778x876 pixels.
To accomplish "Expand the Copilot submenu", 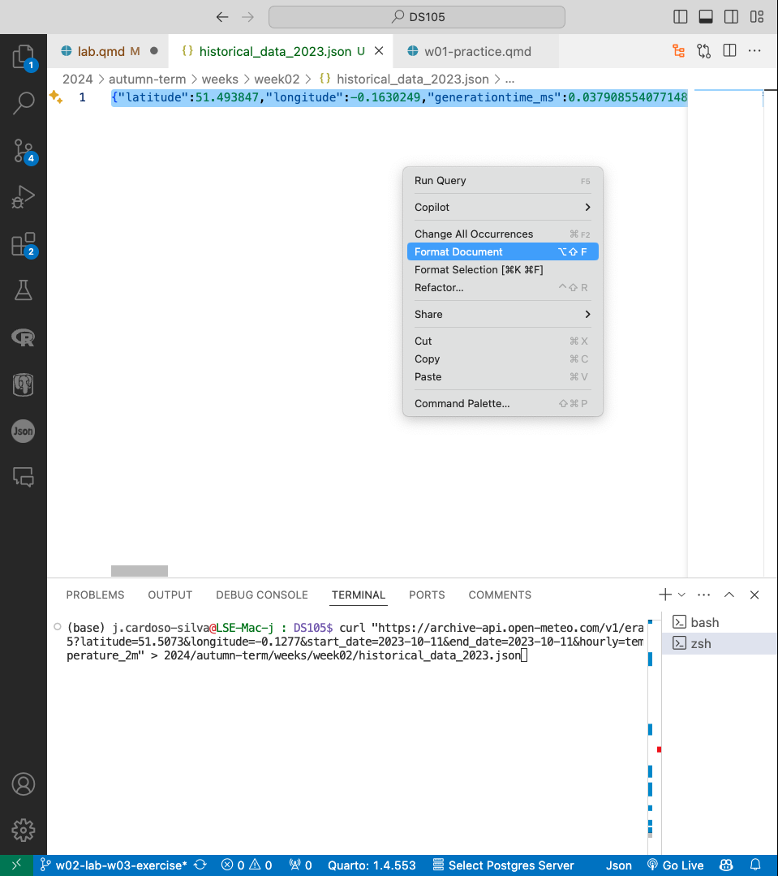I will (502, 208).
